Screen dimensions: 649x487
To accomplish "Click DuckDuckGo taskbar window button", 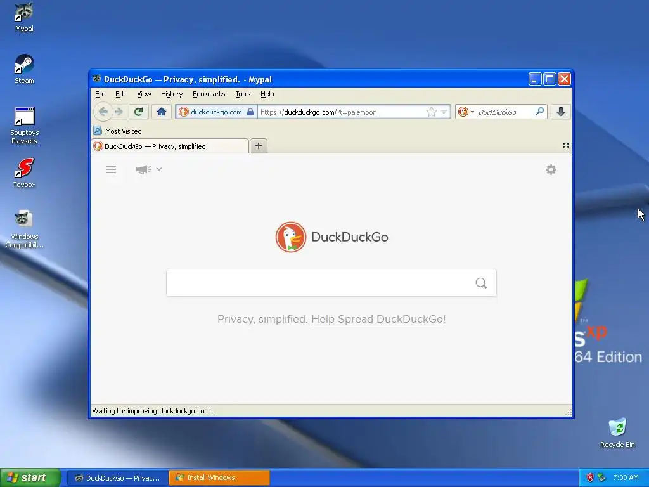I will pyautogui.click(x=117, y=478).
